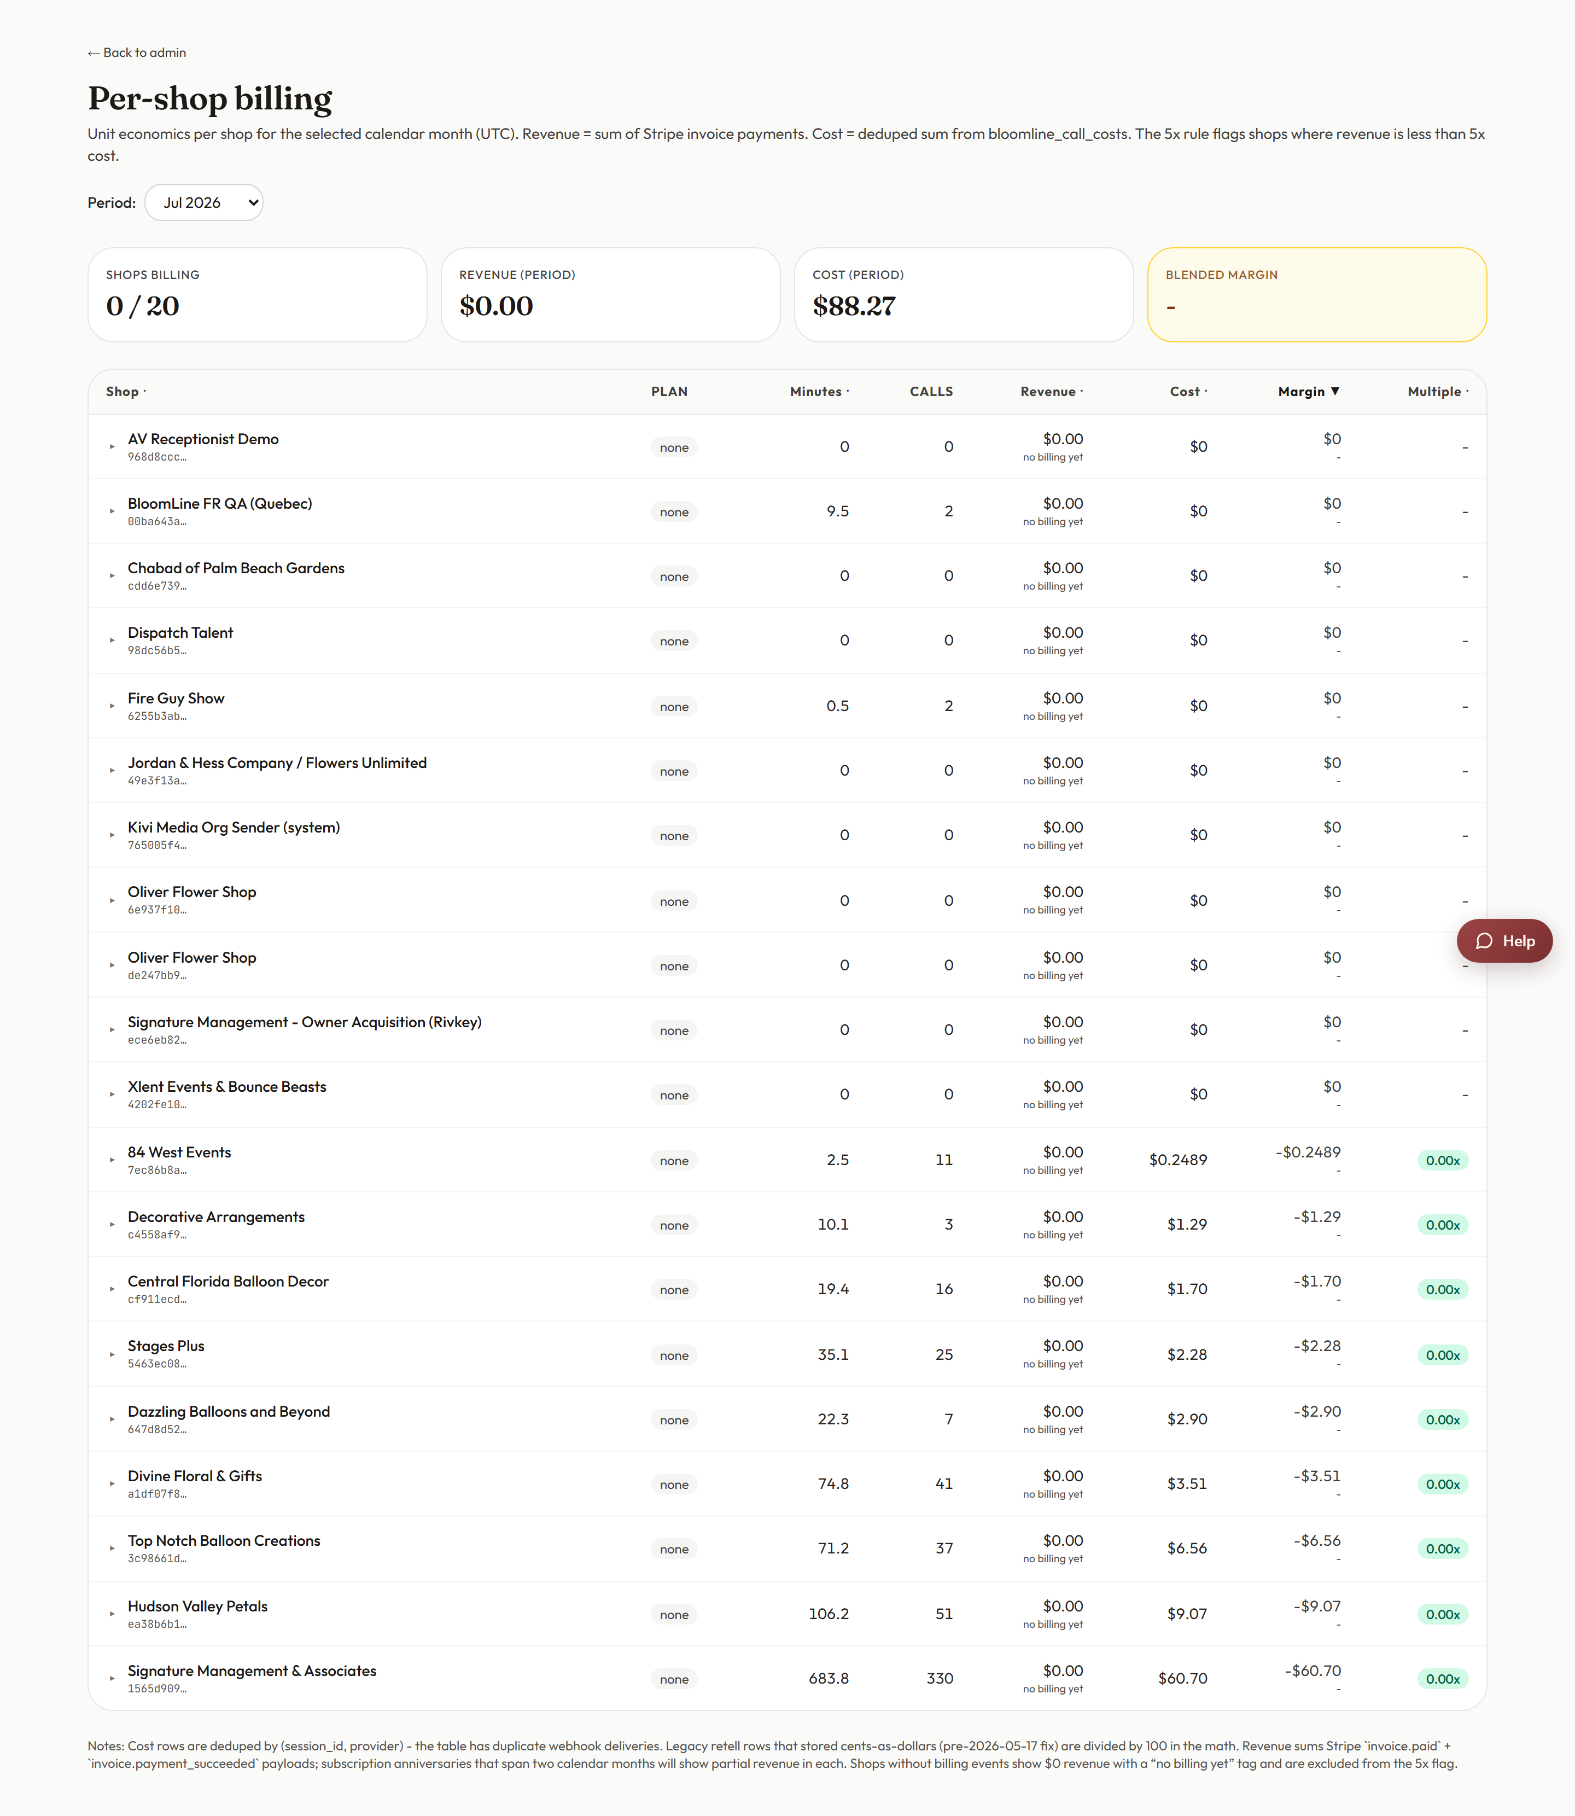Sort table by Revenue column

click(1051, 392)
